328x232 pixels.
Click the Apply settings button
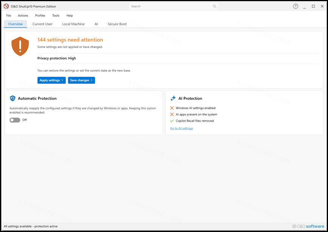pos(52,80)
